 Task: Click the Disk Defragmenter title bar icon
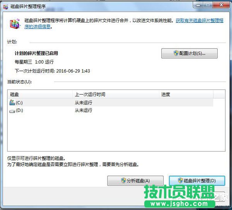(x=5, y=6)
